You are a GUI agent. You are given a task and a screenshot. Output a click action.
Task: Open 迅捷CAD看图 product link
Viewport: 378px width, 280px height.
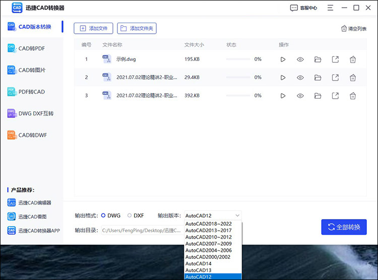pyautogui.click(x=27, y=217)
